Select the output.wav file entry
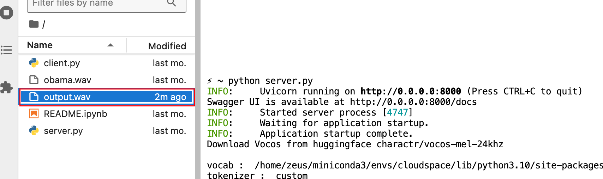 [67, 97]
